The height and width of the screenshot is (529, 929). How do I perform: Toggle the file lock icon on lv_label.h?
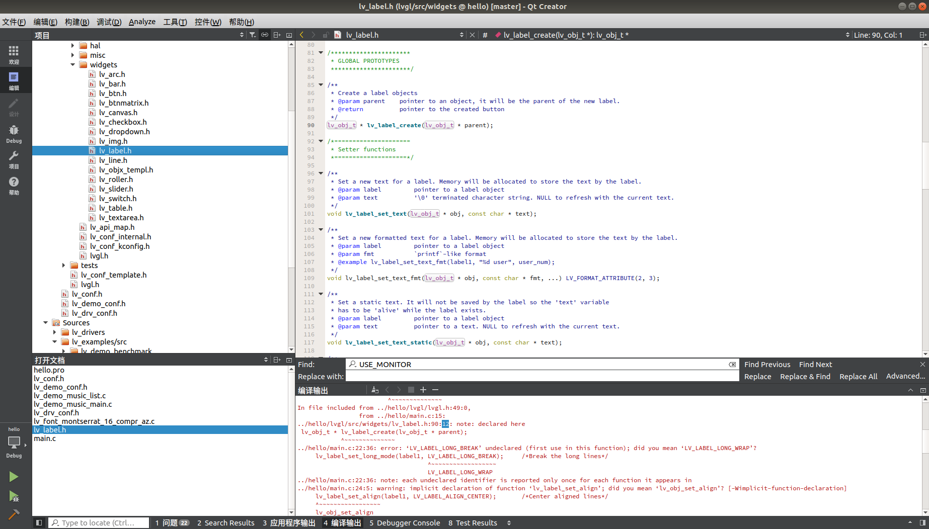[x=326, y=35]
